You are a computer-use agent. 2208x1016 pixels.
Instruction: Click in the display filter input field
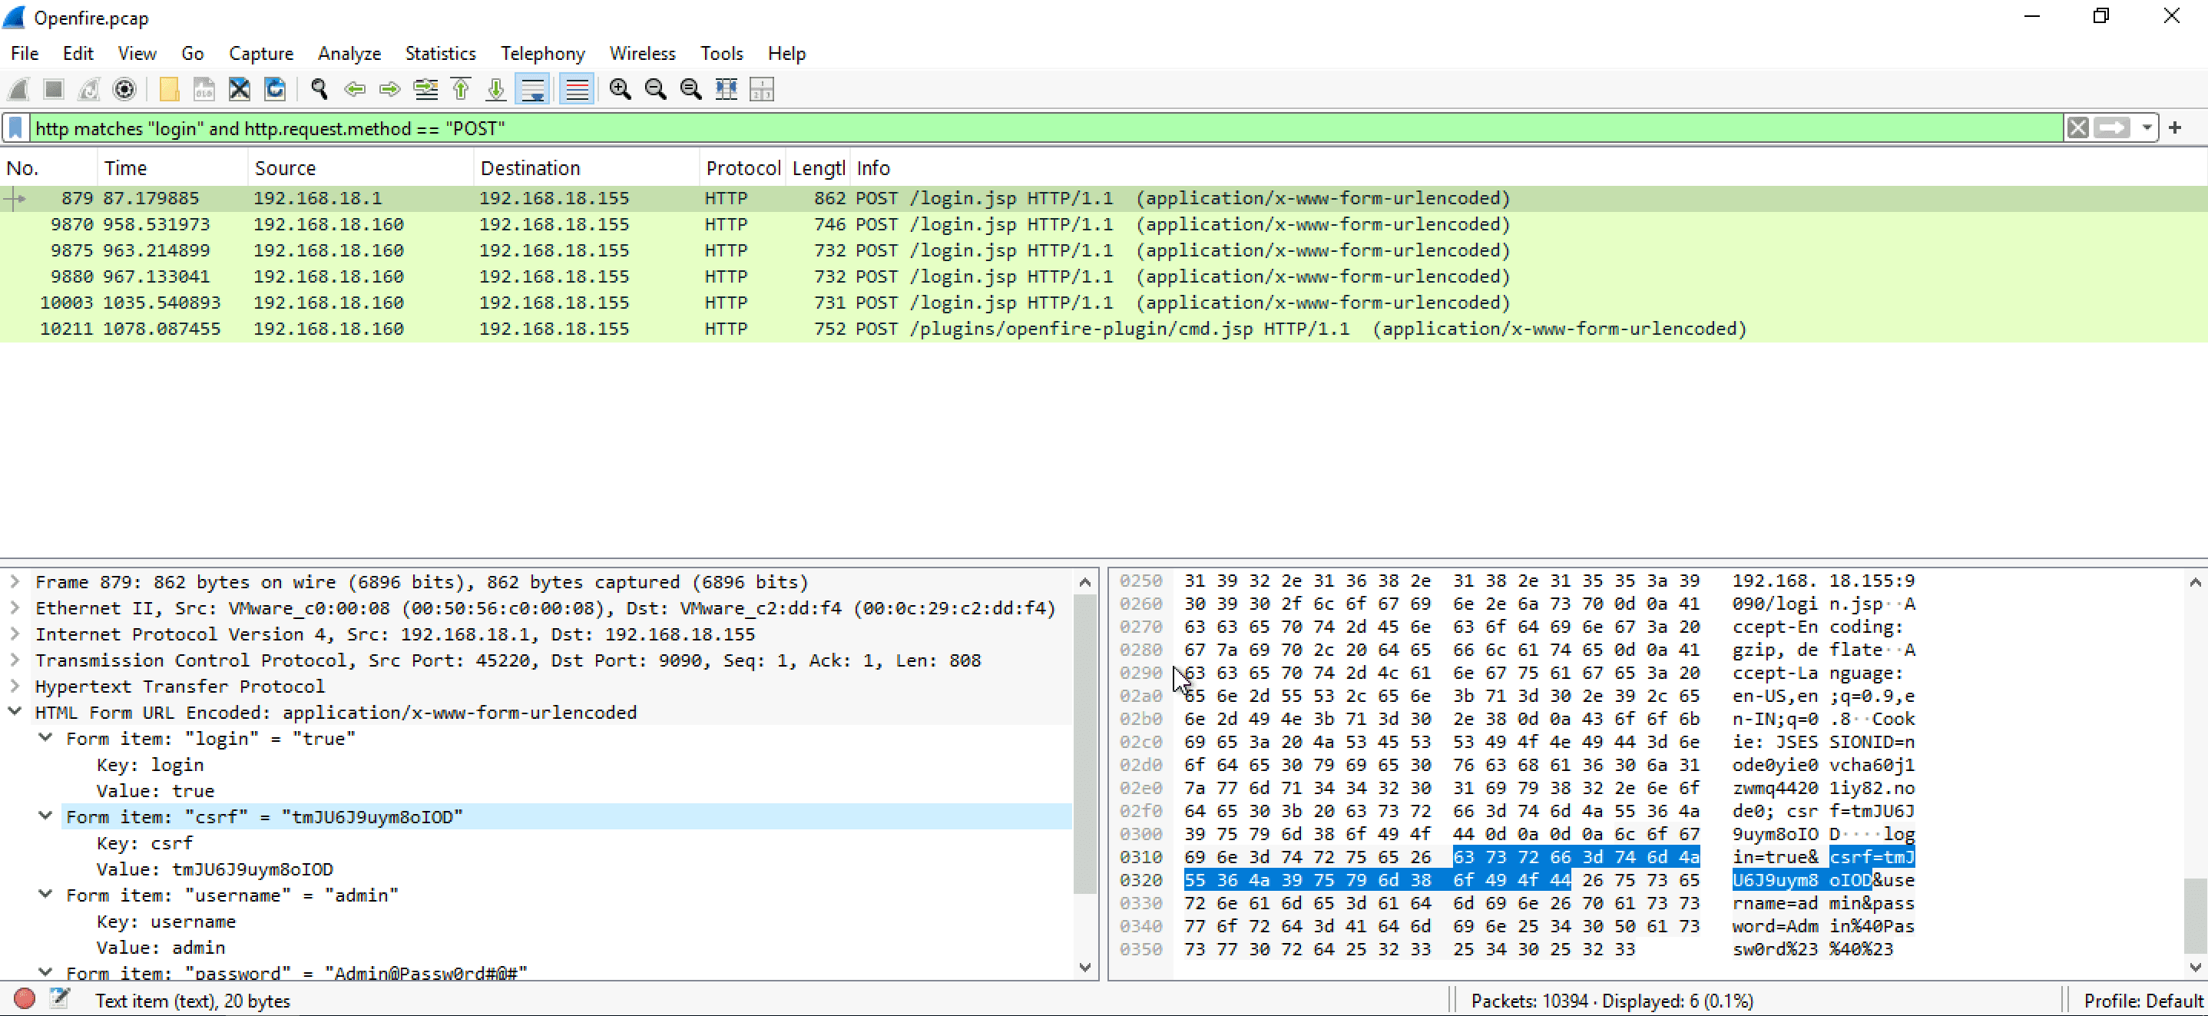pos(1046,127)
